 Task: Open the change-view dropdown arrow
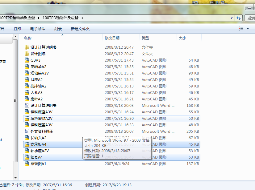point(247,28)
